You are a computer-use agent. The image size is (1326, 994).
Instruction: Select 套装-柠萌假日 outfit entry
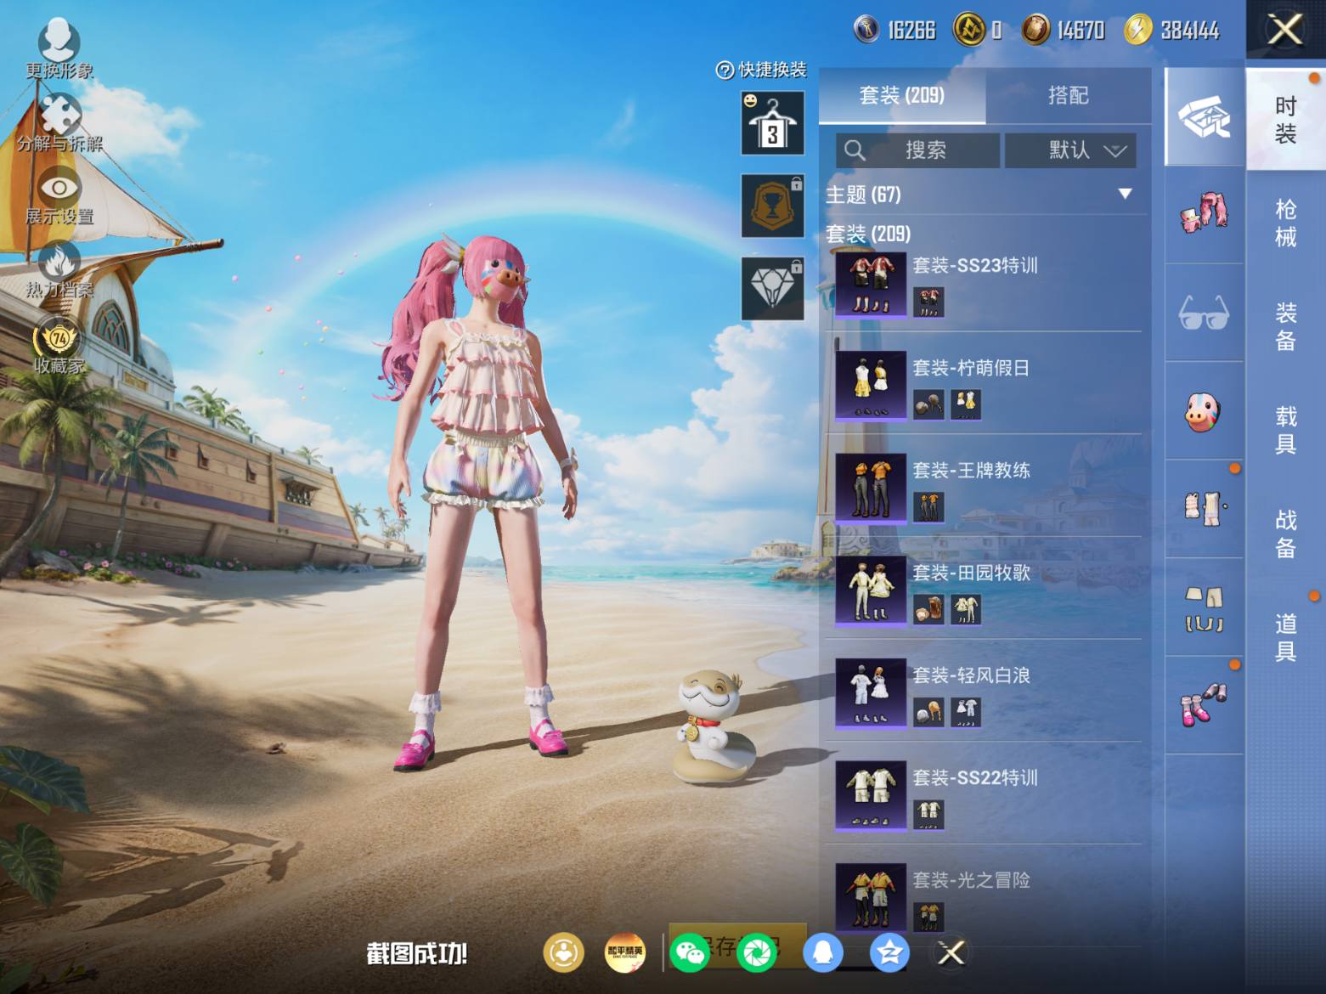tap(985, 386)
